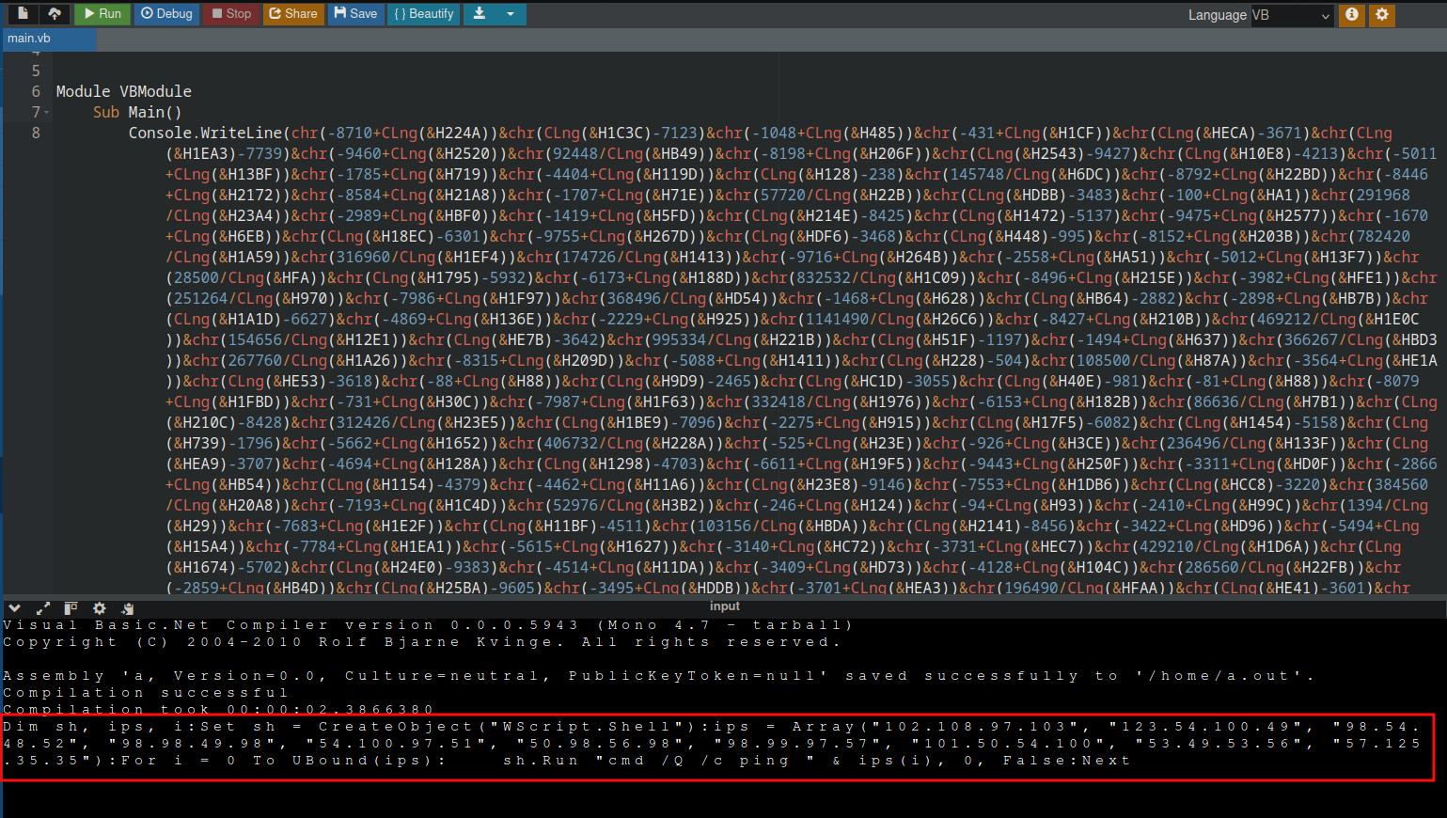Click the orange info icon in the top-right

[x=1351, y=15]
